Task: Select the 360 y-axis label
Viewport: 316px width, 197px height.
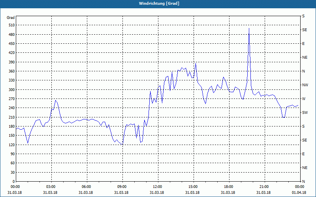Action: 12,71
